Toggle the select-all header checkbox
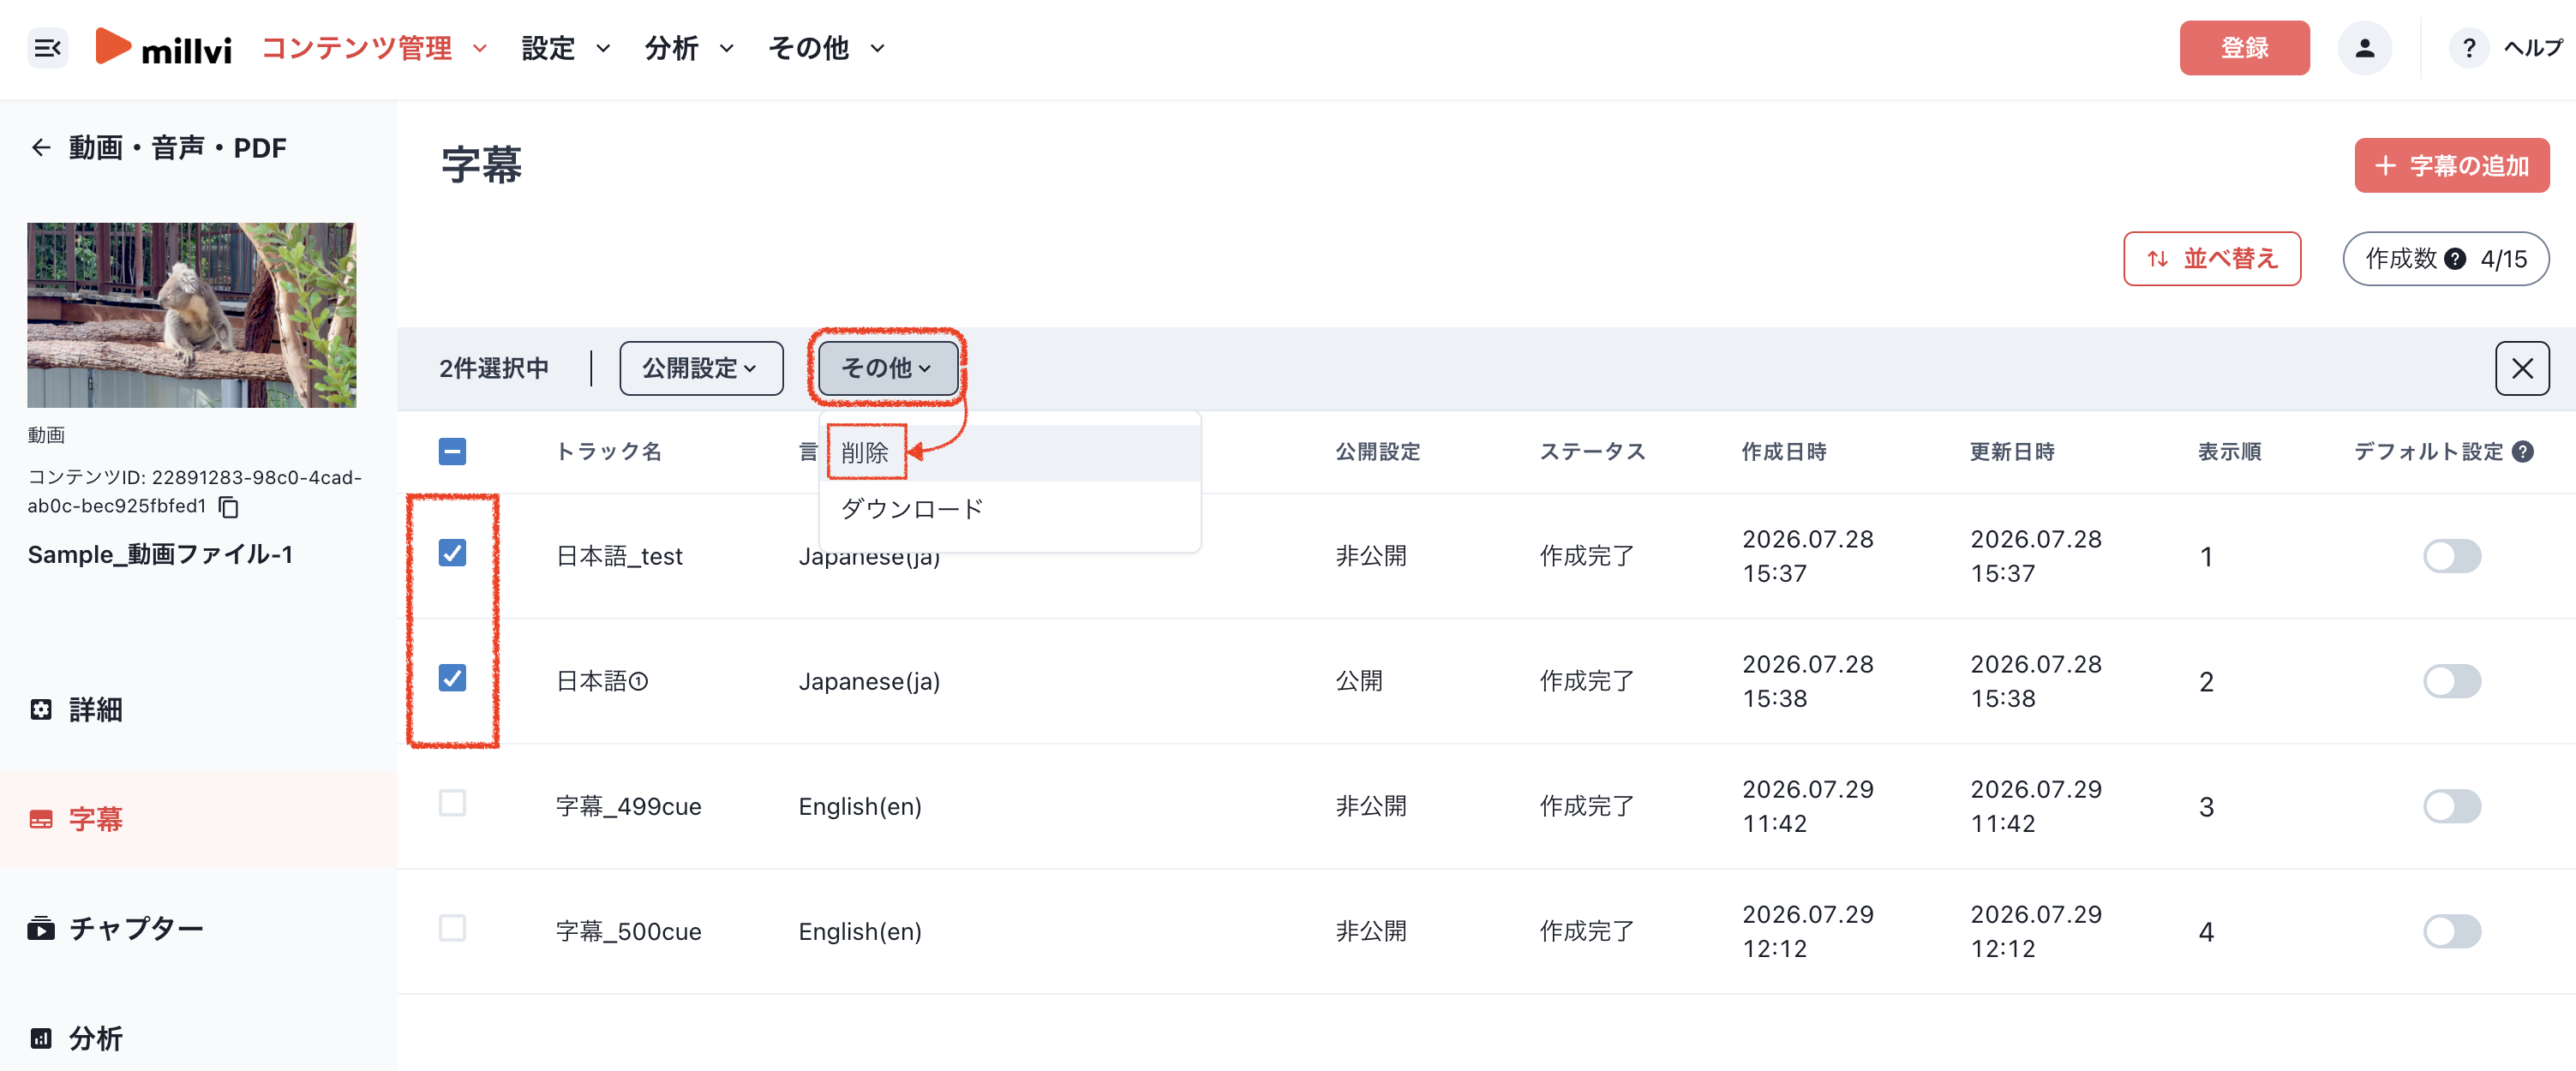The height and width of the screenshot is (1071, 2576). click(x=452, y=452)
